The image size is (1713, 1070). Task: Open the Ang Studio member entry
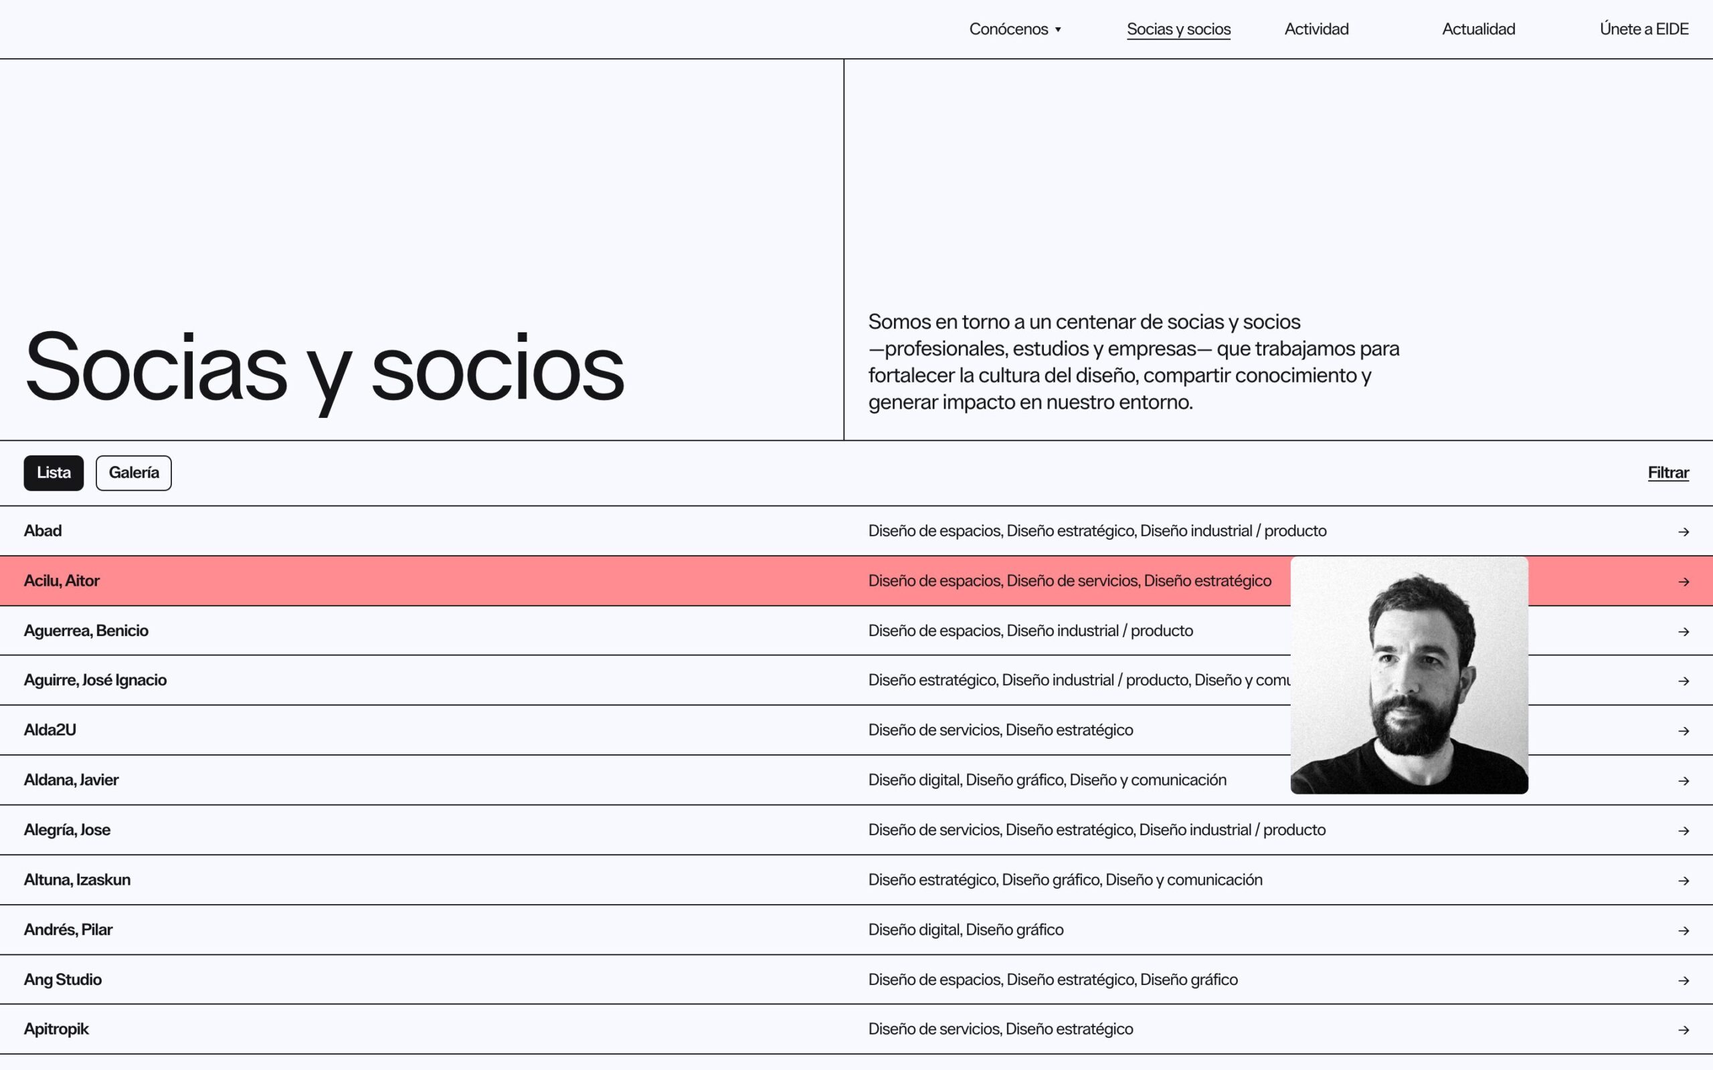pyautogui.click(x=63, y=980)
